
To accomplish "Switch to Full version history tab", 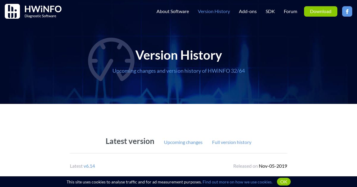I will pyautogui.click(x=232, y=142).
